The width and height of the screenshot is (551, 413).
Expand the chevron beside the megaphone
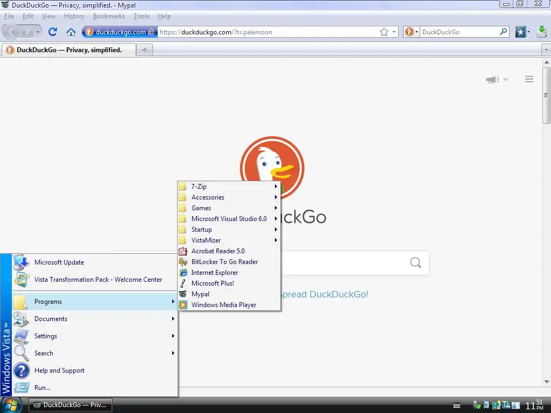506,80
